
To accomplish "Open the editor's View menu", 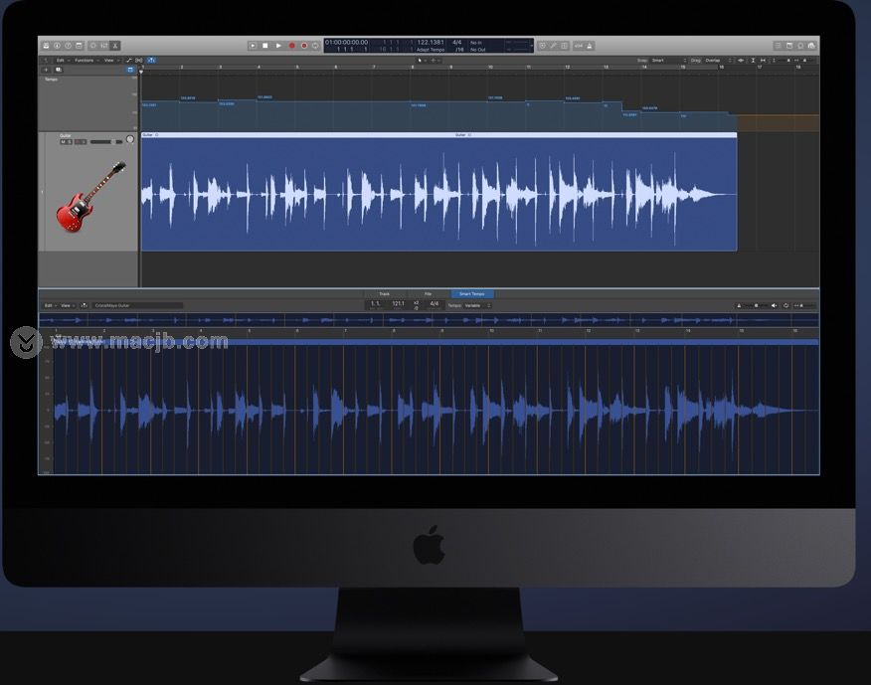I will click(x=68, y=305).
